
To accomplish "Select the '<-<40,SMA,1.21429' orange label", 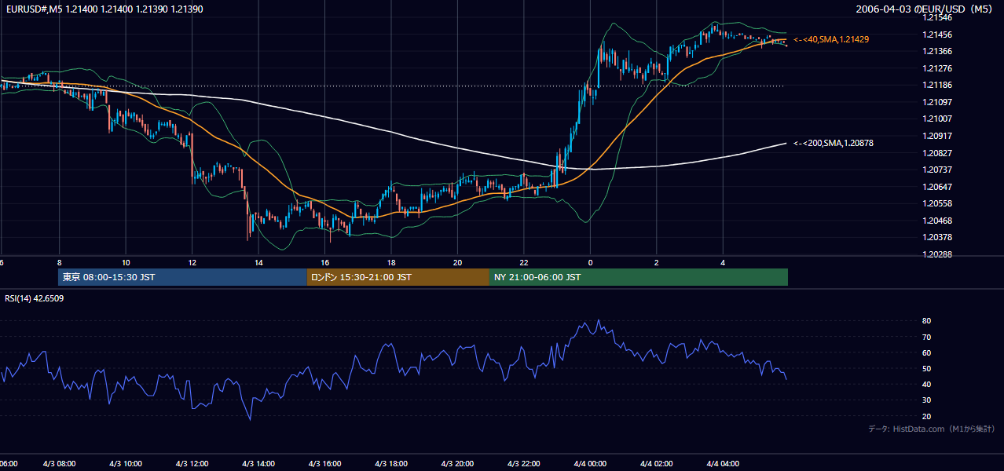I will click(831, 39).
